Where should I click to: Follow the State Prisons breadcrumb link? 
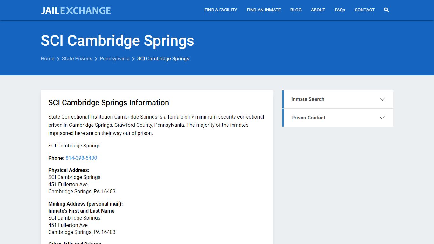click(77, 58)
